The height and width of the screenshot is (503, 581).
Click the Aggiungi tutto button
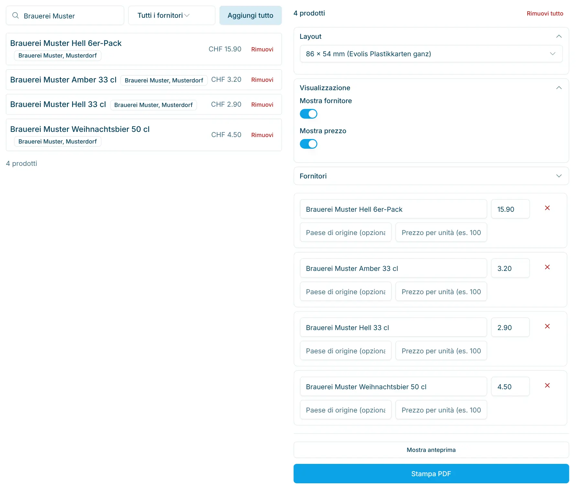[x=250, y=16]
